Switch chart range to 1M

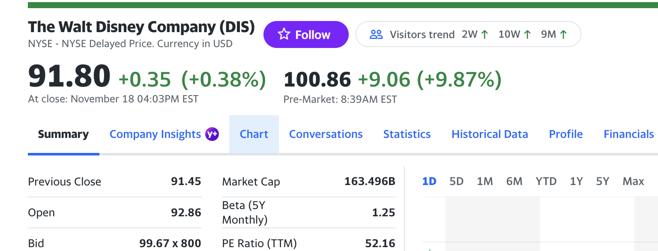click(x=485, y=181)
